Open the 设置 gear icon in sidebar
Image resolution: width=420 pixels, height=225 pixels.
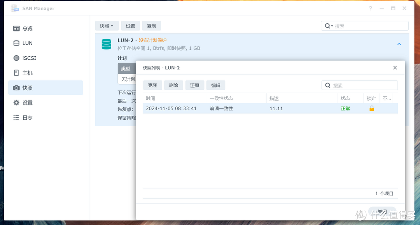16,103
